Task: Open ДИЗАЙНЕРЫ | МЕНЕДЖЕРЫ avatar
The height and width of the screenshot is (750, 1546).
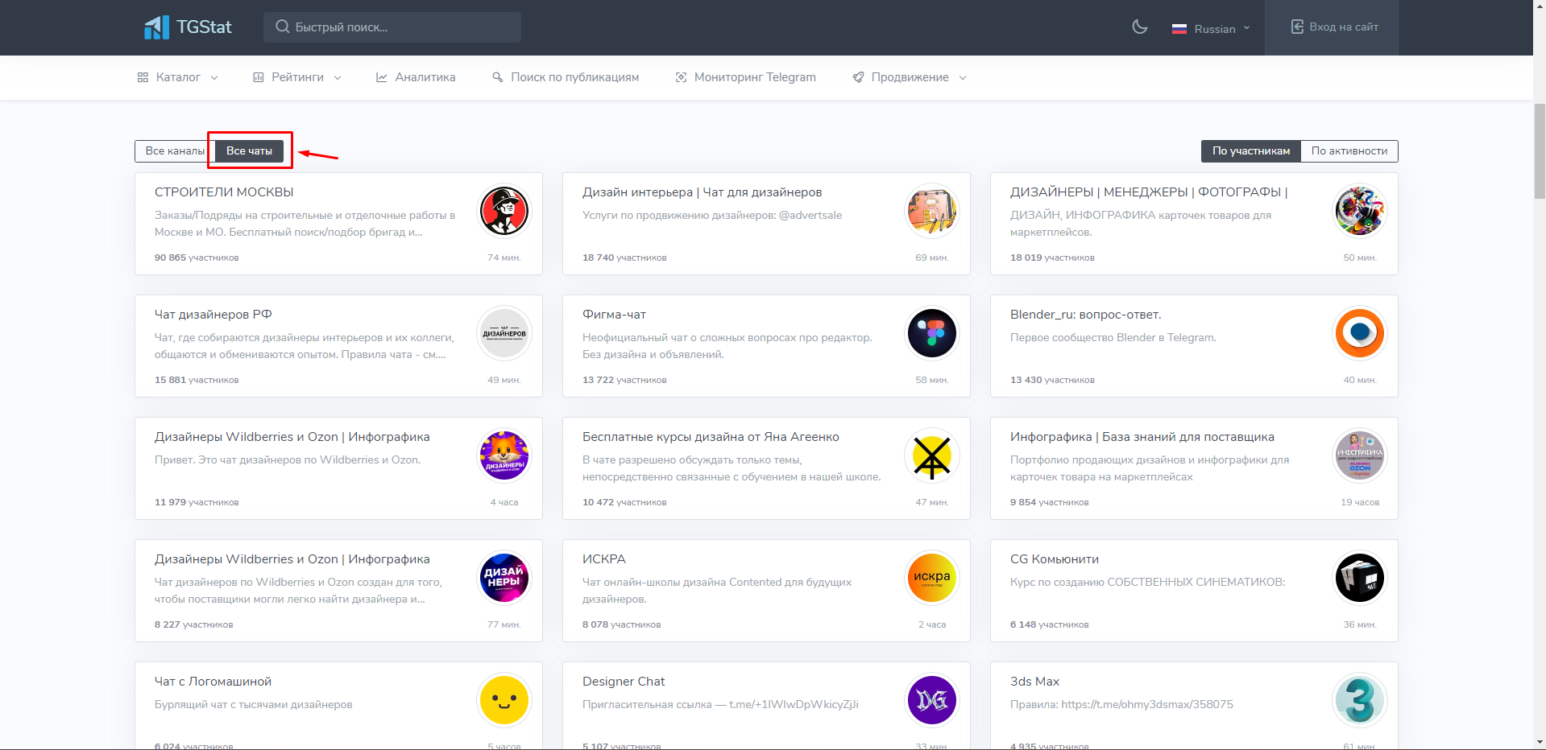Action: pos(1360,211)
